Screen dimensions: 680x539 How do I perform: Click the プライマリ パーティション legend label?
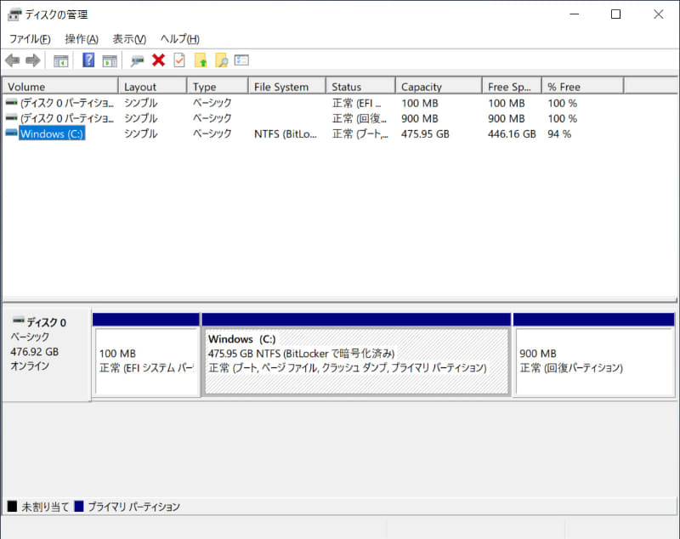pyautogui.click(x=134, y=507)
